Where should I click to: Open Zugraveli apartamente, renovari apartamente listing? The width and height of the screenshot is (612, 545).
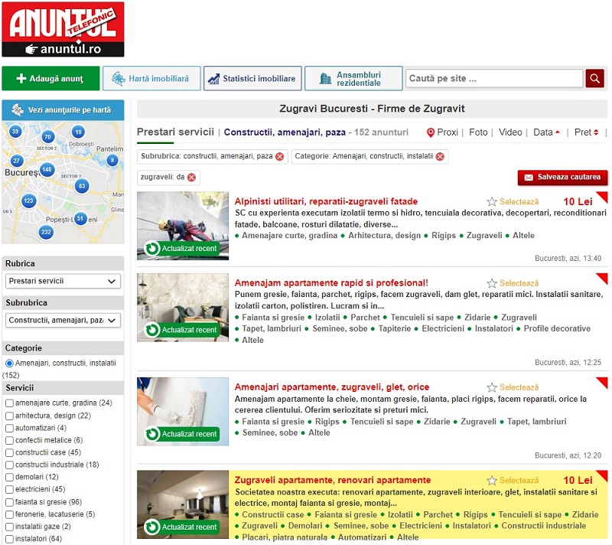(333, 480)
